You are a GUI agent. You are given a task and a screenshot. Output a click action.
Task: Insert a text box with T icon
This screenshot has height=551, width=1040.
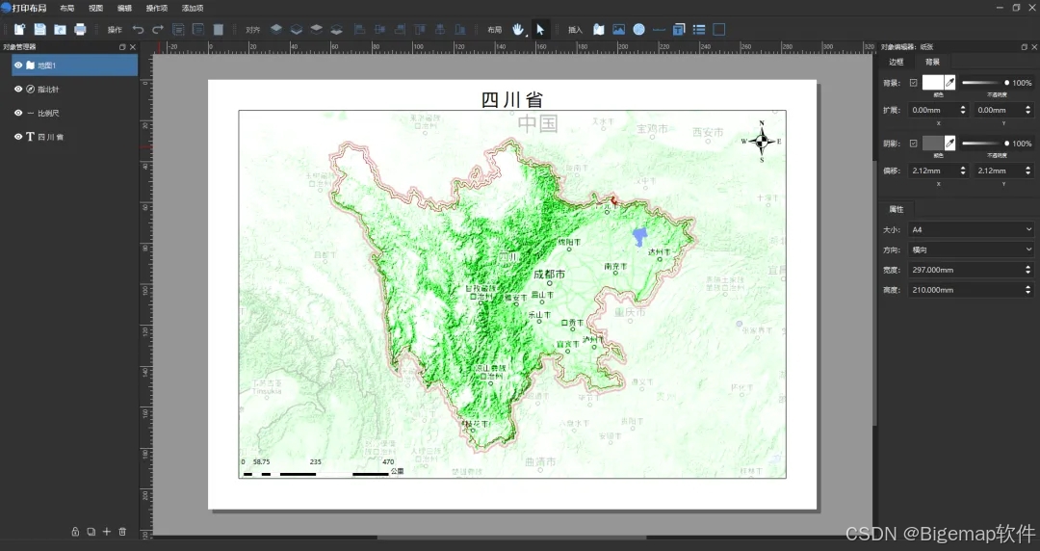pos(679,29)
